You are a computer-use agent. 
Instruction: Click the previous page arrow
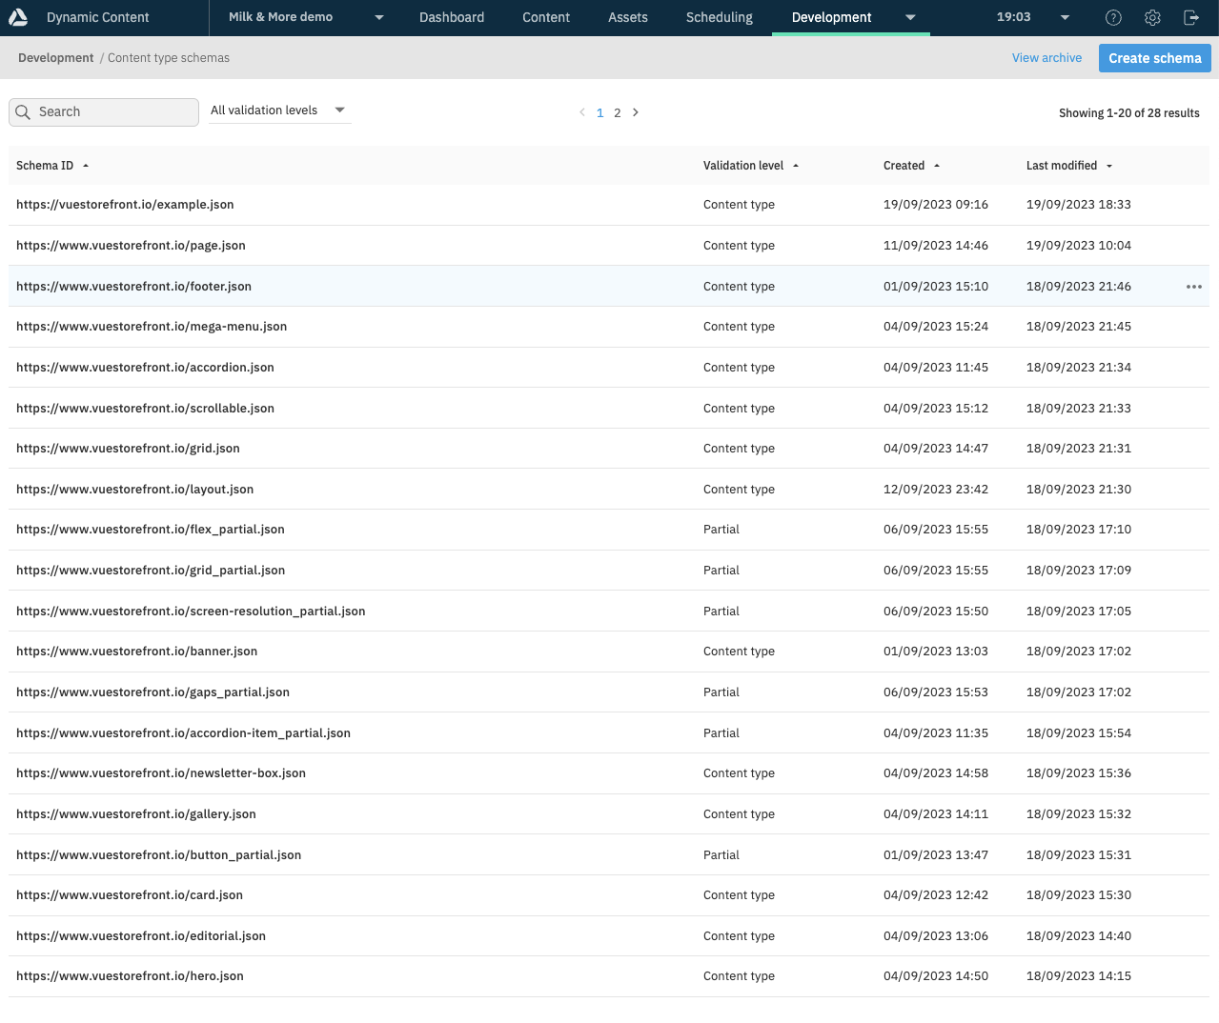[582, 112]
